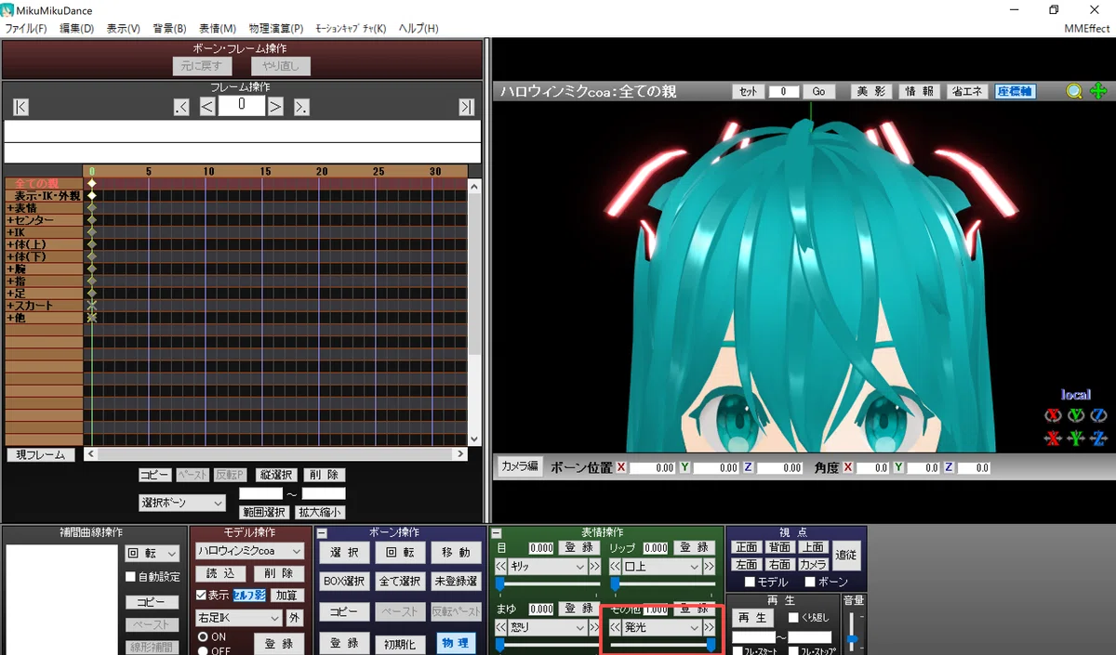Click the 縦選択 vertical select button

pyautogui.click(x=275, y=475)
